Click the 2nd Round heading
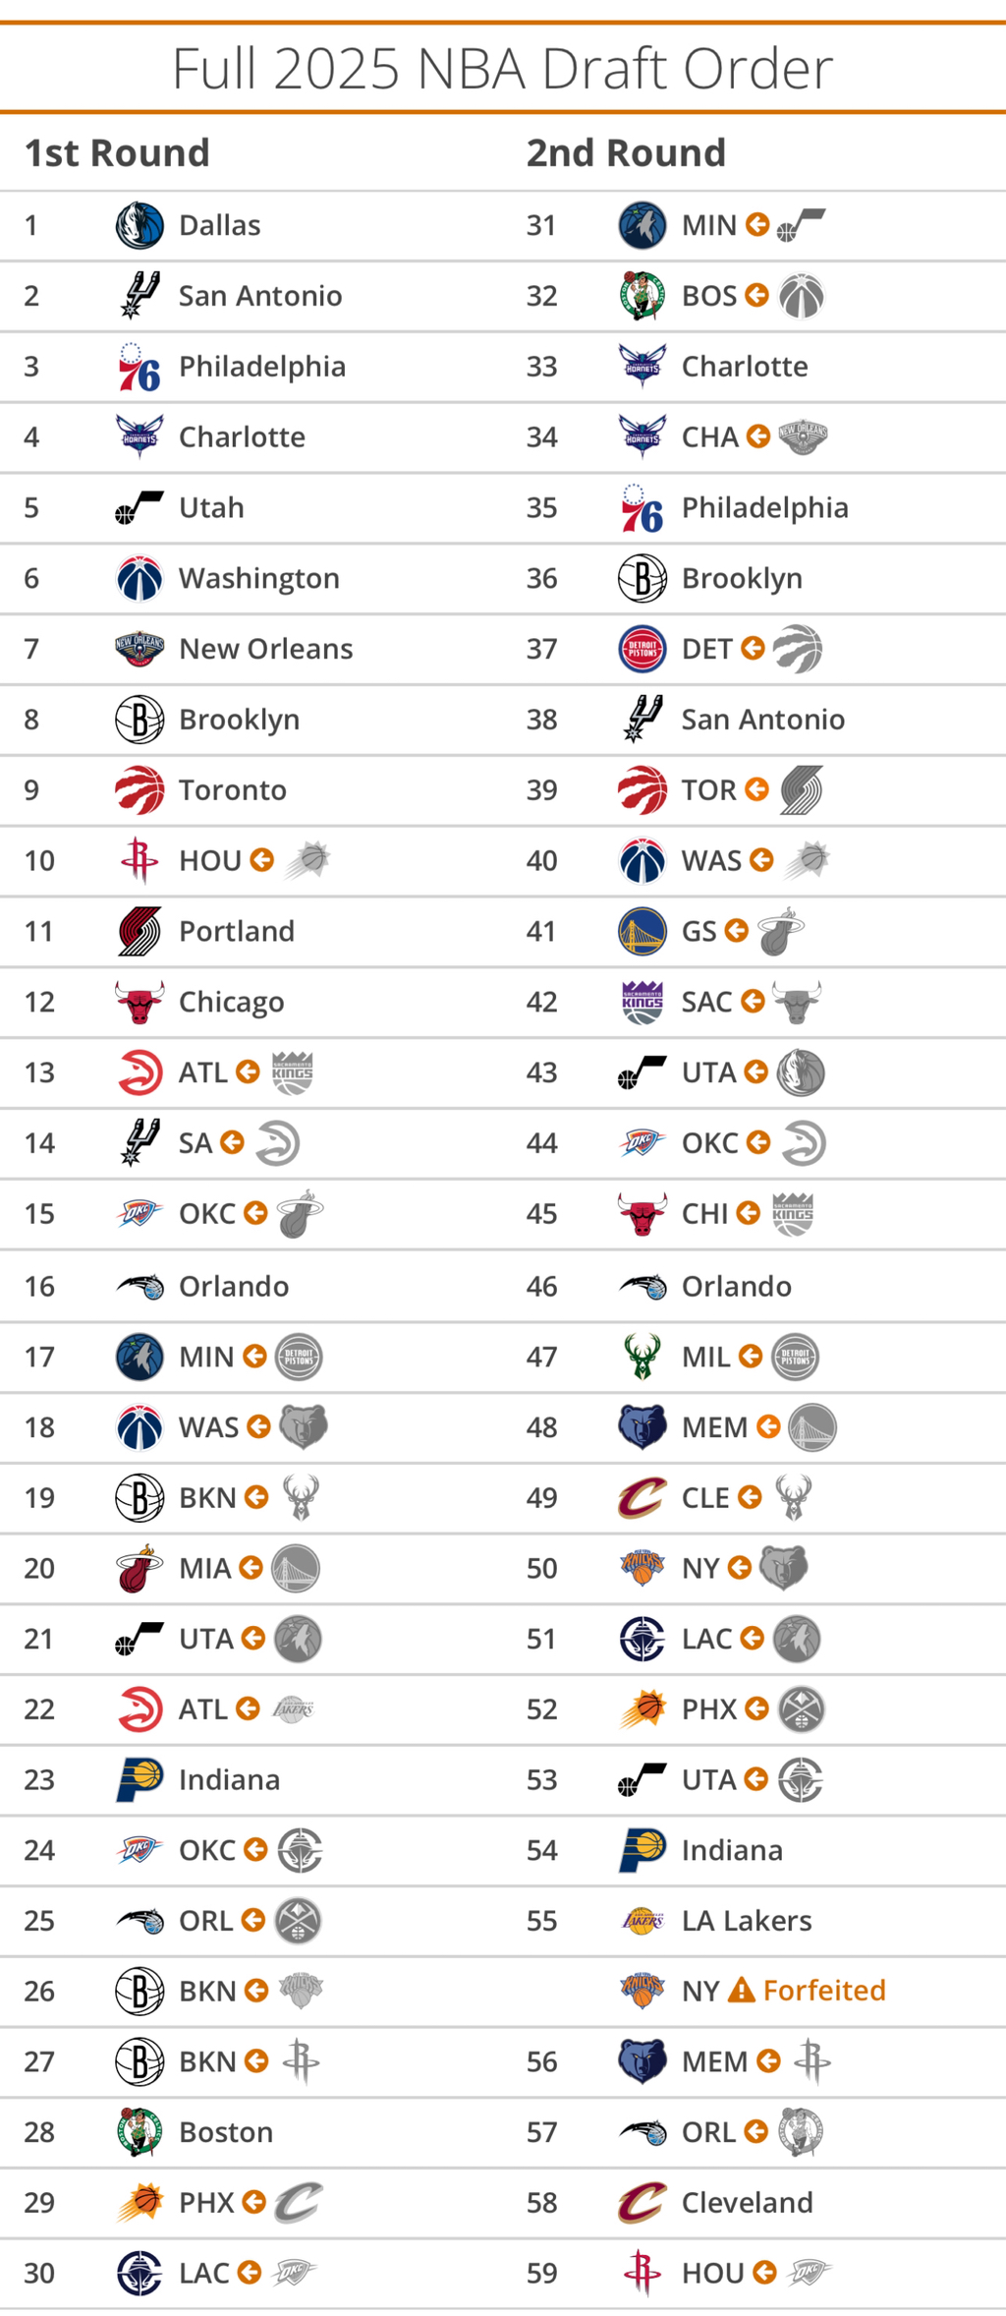Image resolution: width=1006 pixels, height=2316 pixels. coord(626,153)
